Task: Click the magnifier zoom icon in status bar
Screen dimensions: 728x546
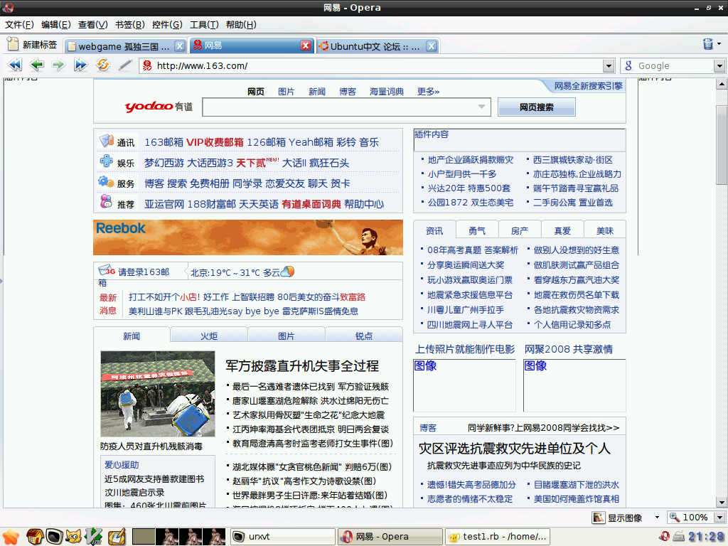Action: [x=675, y=518]
